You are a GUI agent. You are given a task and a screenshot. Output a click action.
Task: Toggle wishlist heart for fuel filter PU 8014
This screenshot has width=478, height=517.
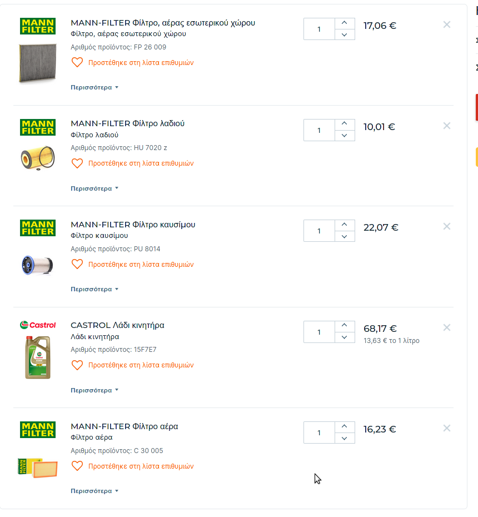point(77,264)
